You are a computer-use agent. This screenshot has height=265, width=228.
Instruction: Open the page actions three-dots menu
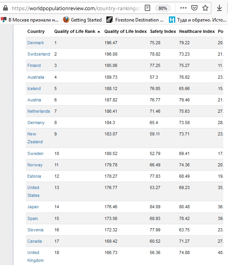pyautogui.click(x=183, y=8)
